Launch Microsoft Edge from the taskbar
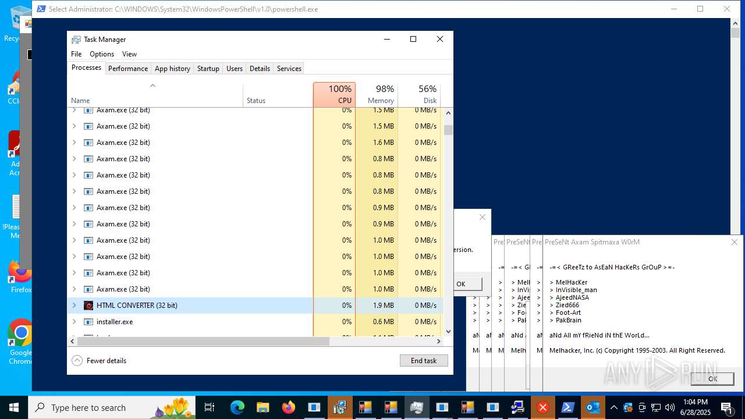745x419 pixels. click(x=237, y=407)
